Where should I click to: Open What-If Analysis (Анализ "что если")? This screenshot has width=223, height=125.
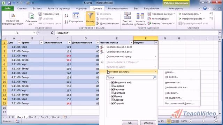click(161, 23)
